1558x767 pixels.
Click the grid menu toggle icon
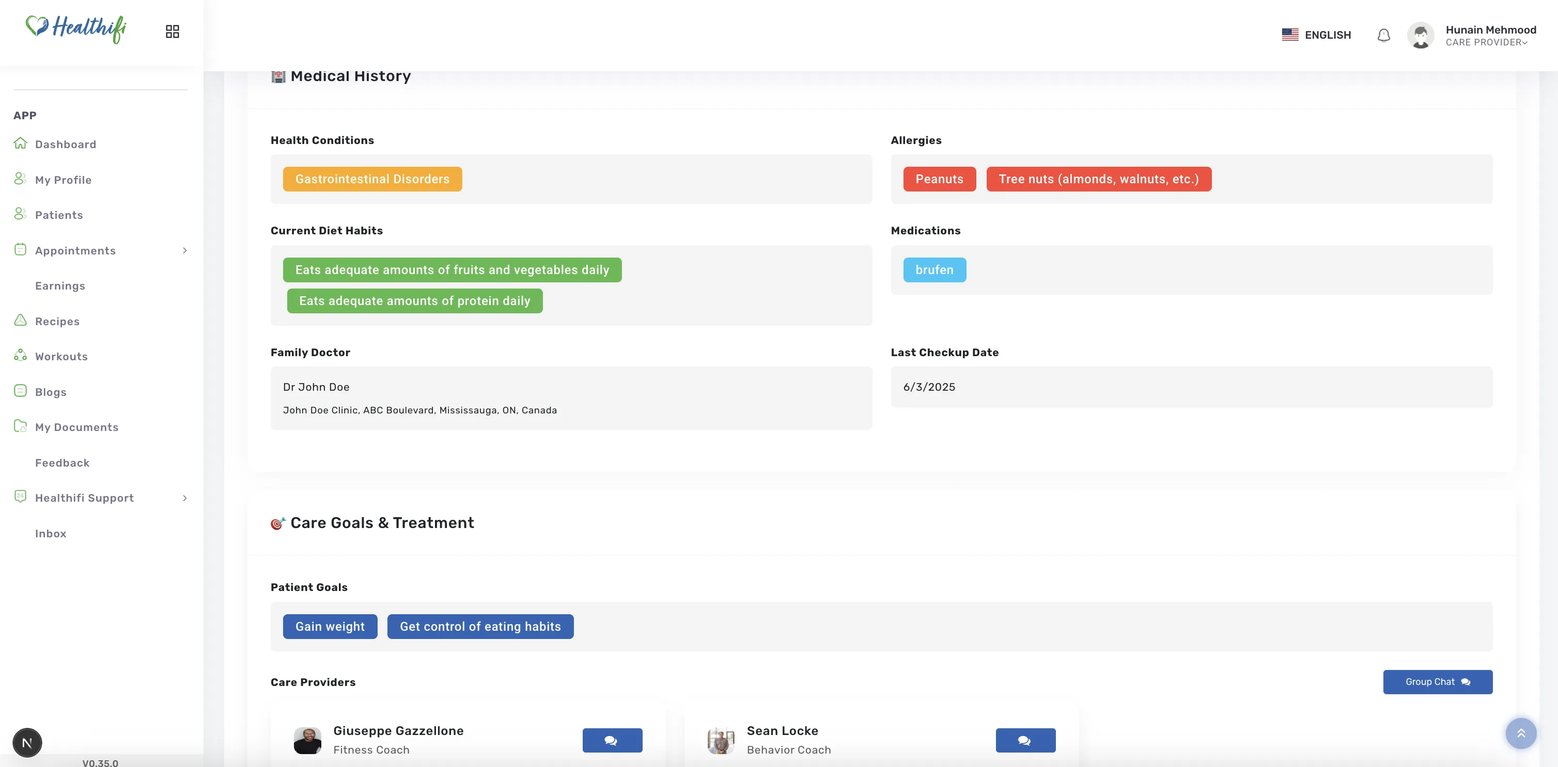(173, 31)
